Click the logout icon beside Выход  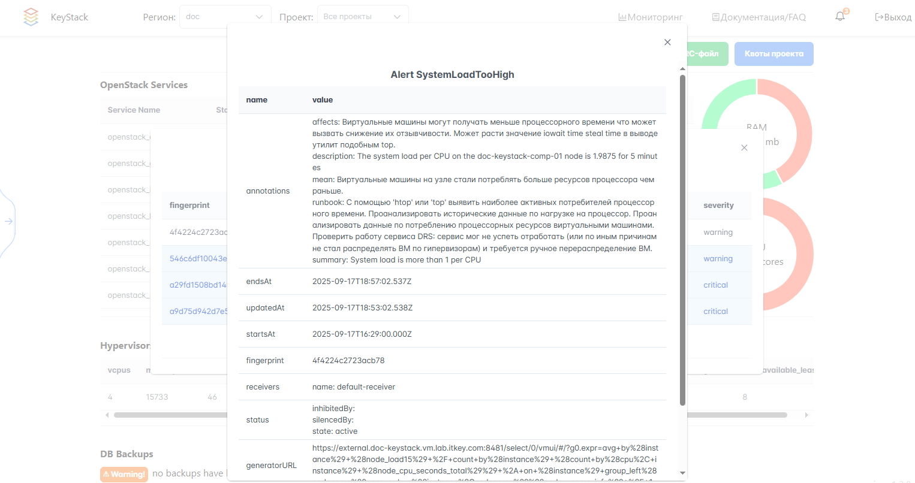tap(879, 17)
